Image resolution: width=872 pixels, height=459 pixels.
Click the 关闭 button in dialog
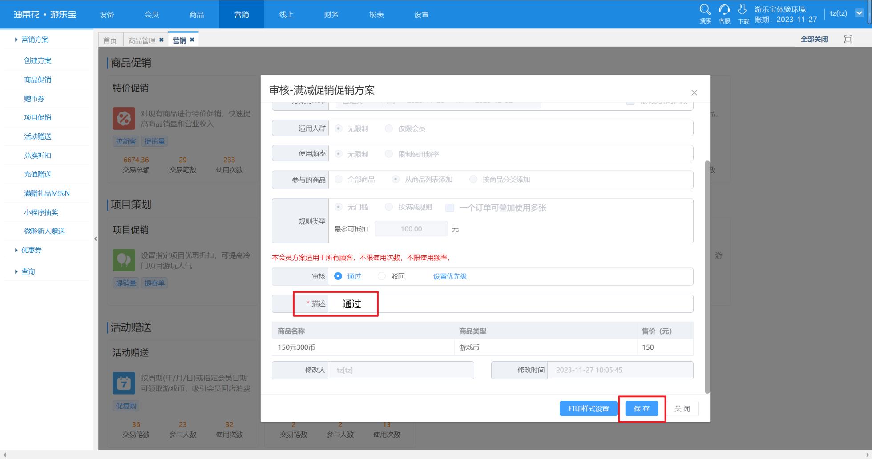pos(682,408)
